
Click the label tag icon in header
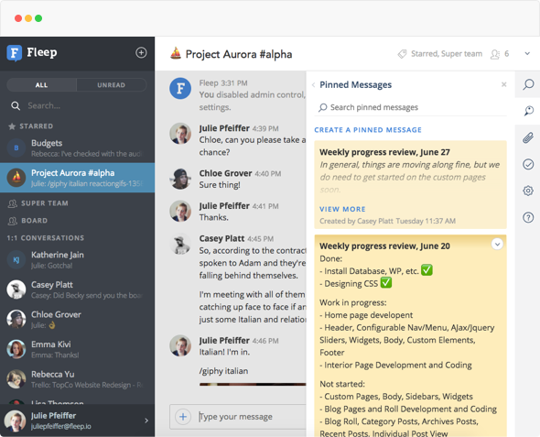(x=402, y=54)
